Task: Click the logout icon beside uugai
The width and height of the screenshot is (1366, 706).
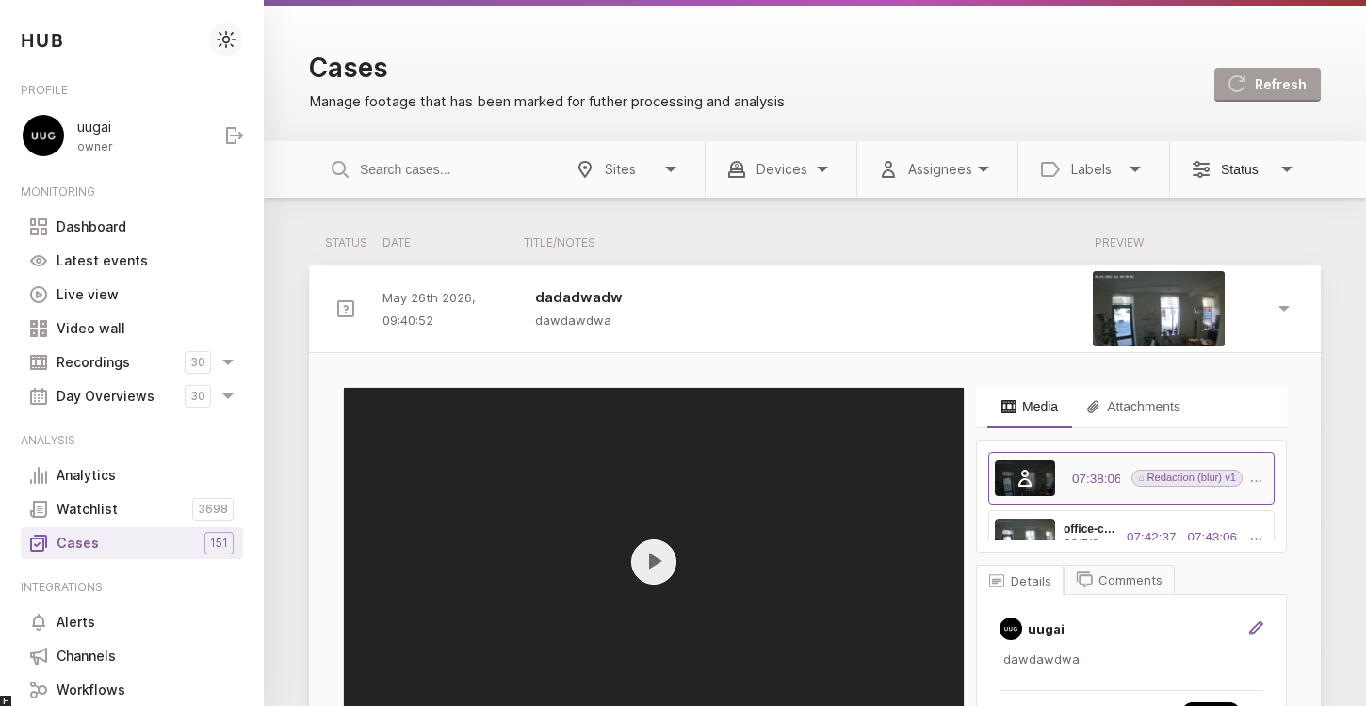Action: pos(235,136)
